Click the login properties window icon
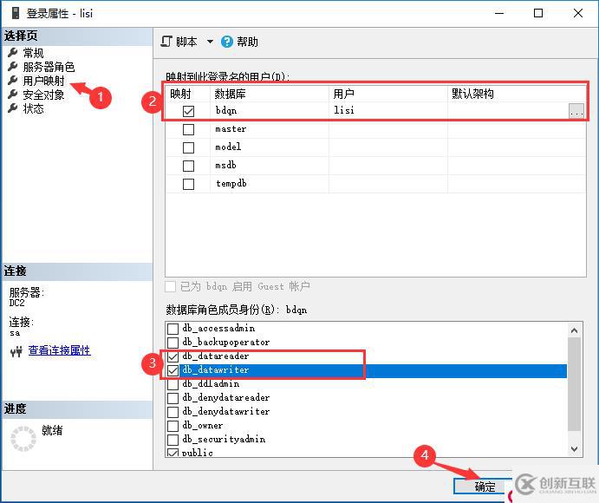 (16, 13)
